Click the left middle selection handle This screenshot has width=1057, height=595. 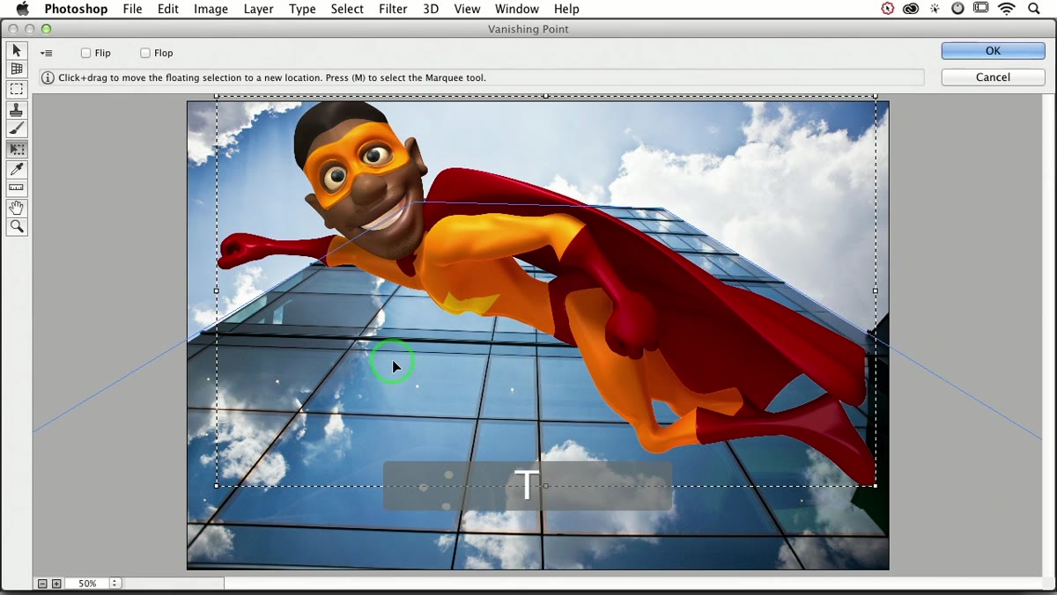(217, 290)
